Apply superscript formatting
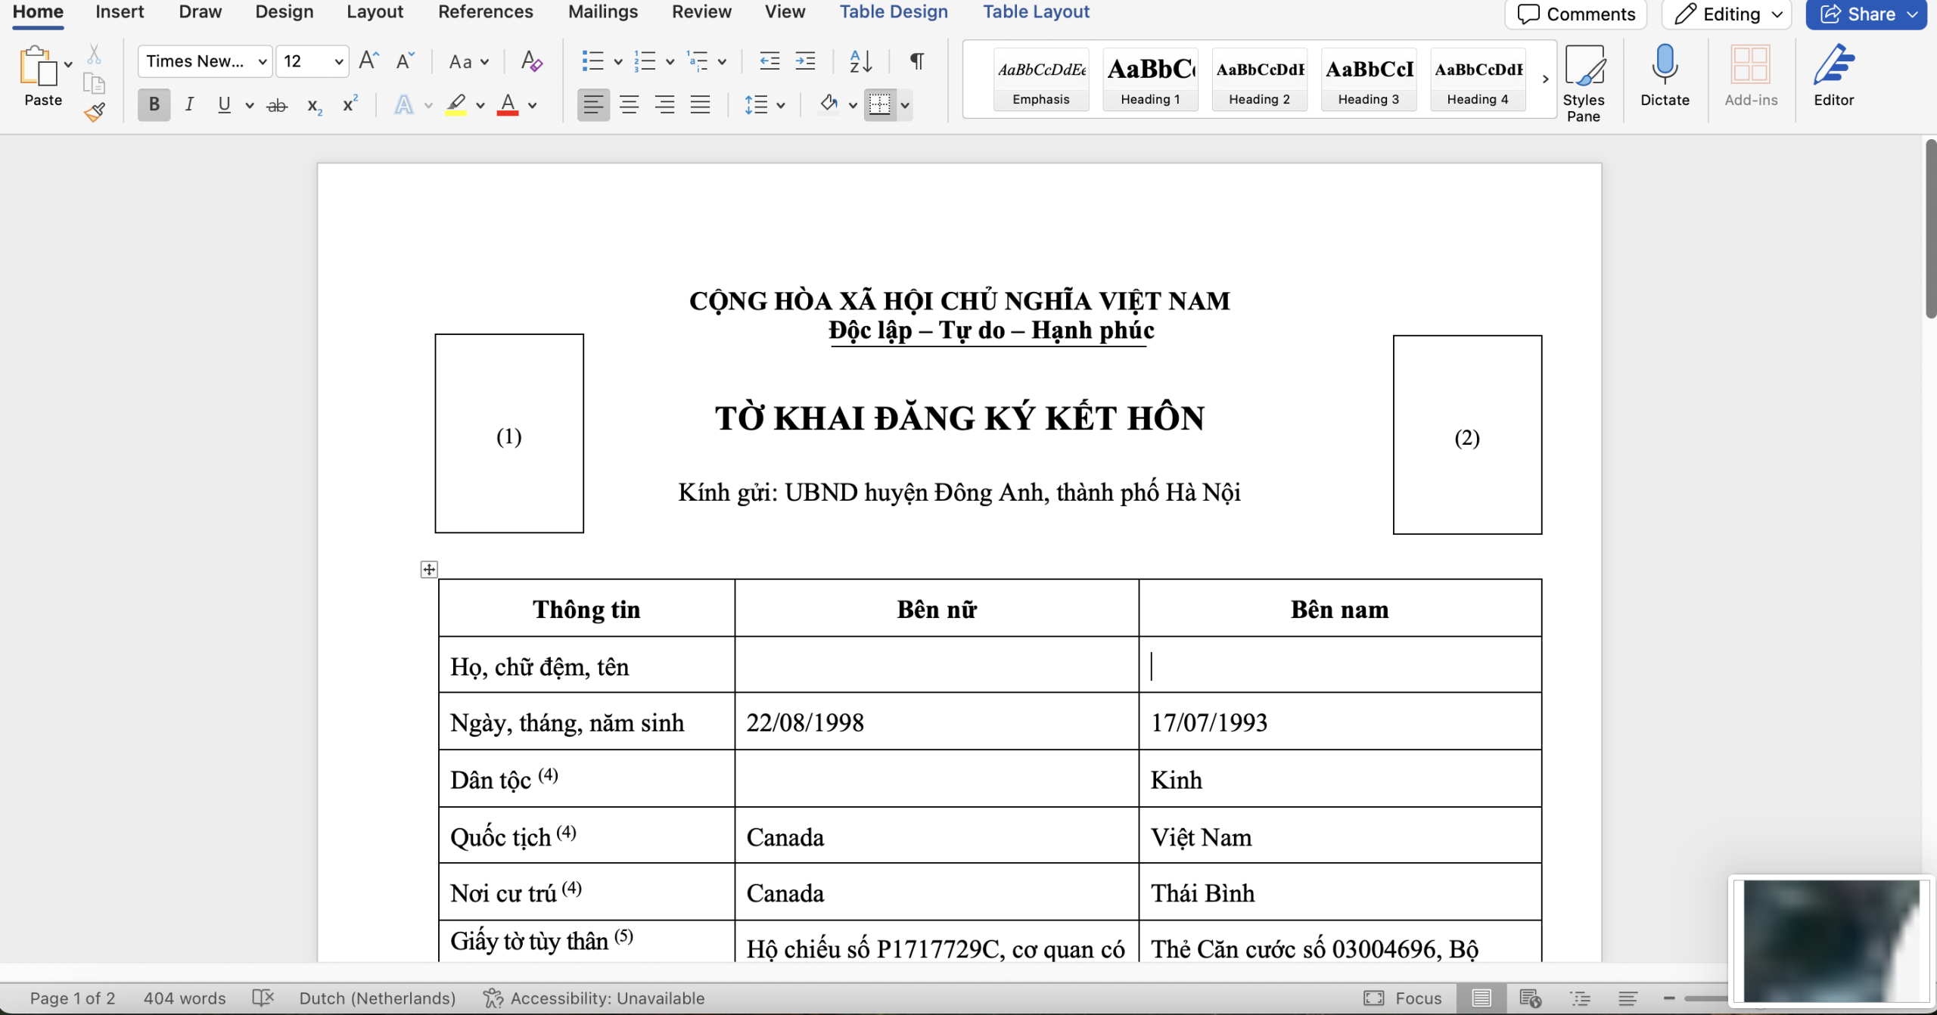The width and height of the screenshot is (1937, 1015). [x=350, y=104]
